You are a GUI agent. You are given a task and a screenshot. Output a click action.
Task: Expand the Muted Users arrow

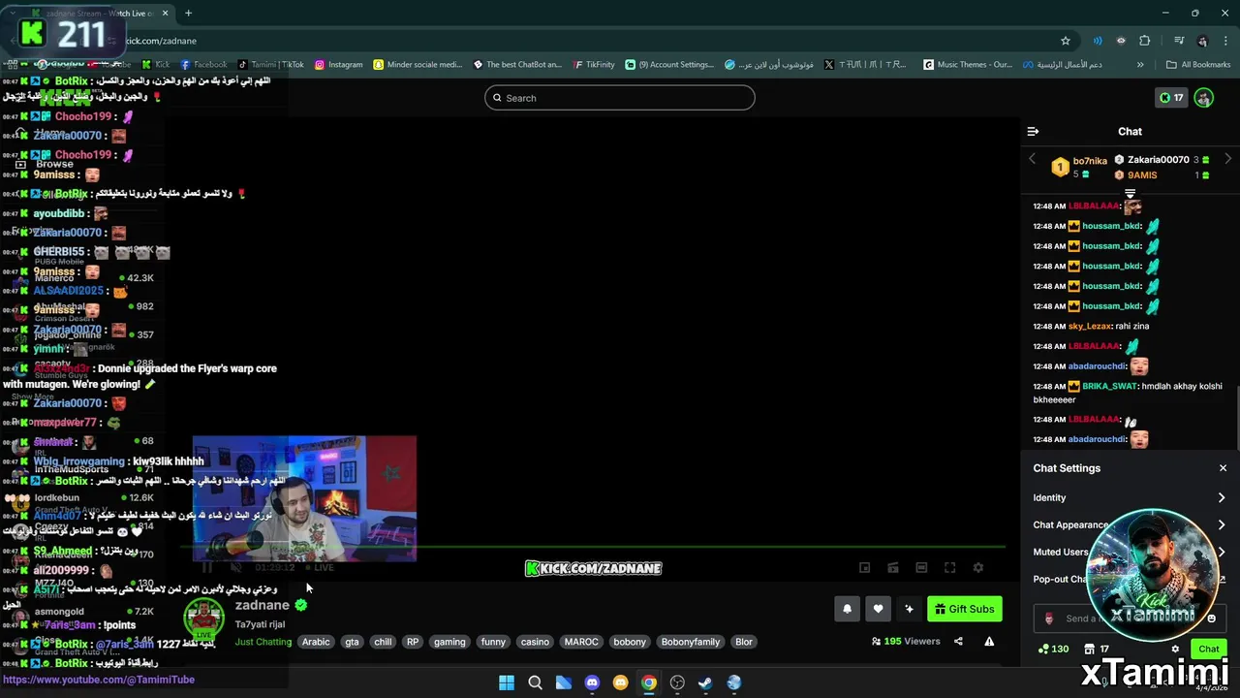(1222, 552)
